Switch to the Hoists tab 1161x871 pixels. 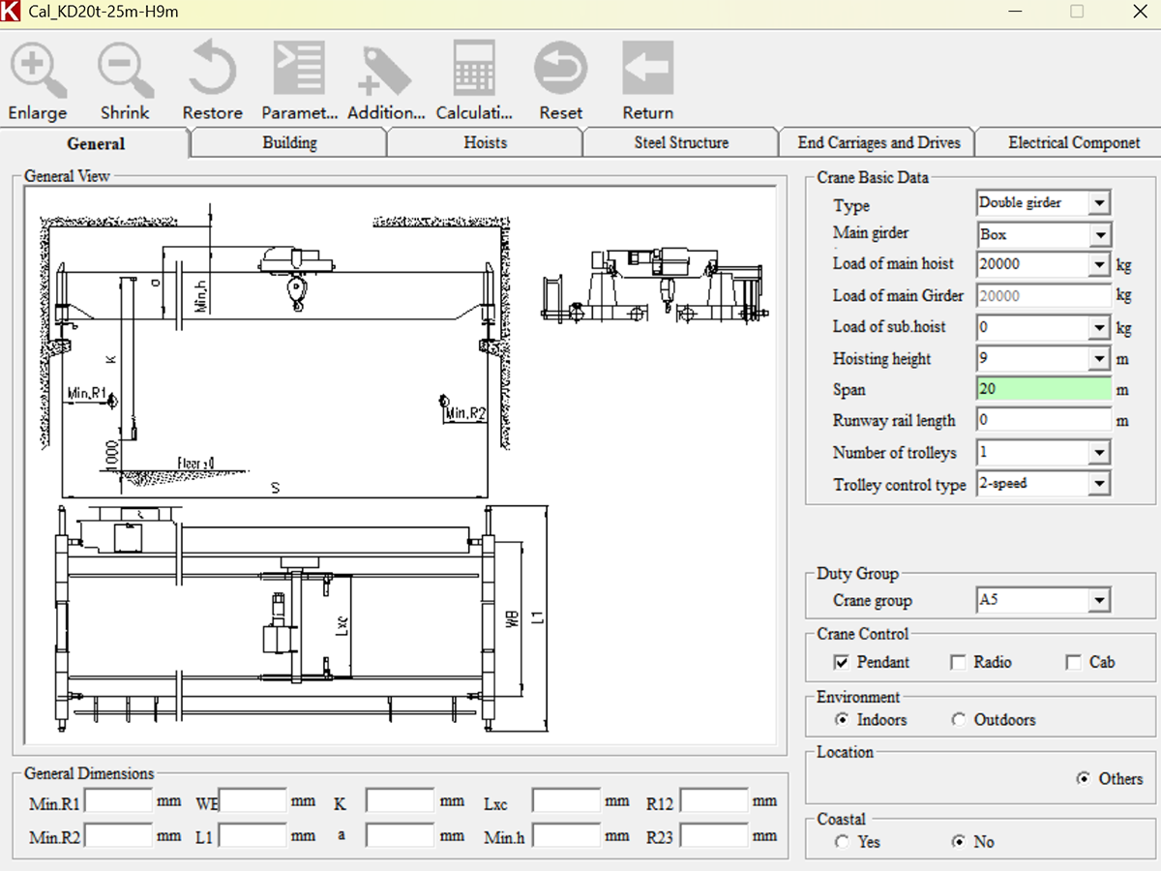[x=485, y=142]
